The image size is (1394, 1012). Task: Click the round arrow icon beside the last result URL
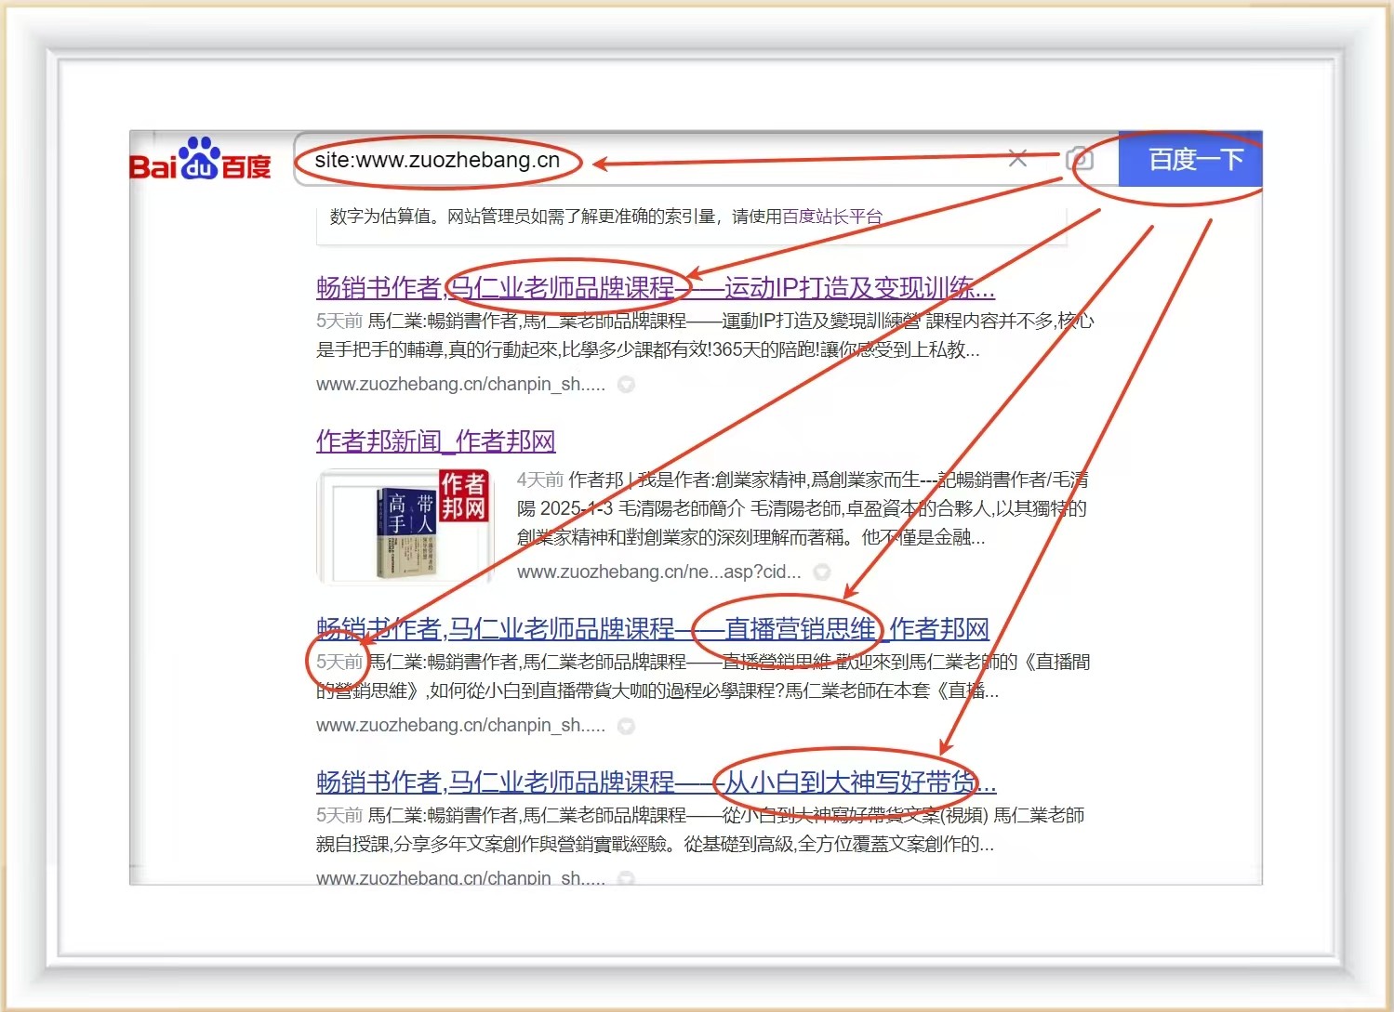[627, 876]
